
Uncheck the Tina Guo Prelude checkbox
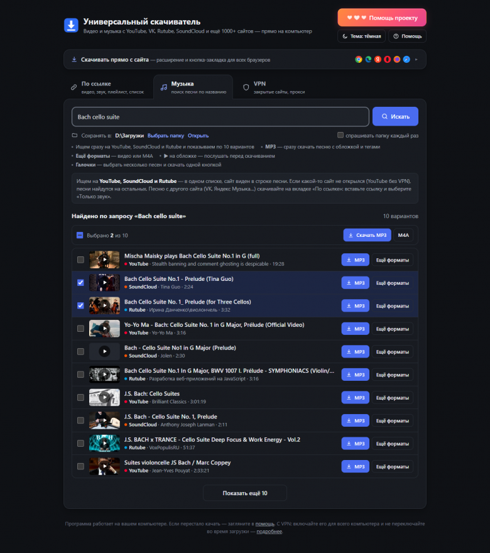pyautogui.click(x=81, y=283)
